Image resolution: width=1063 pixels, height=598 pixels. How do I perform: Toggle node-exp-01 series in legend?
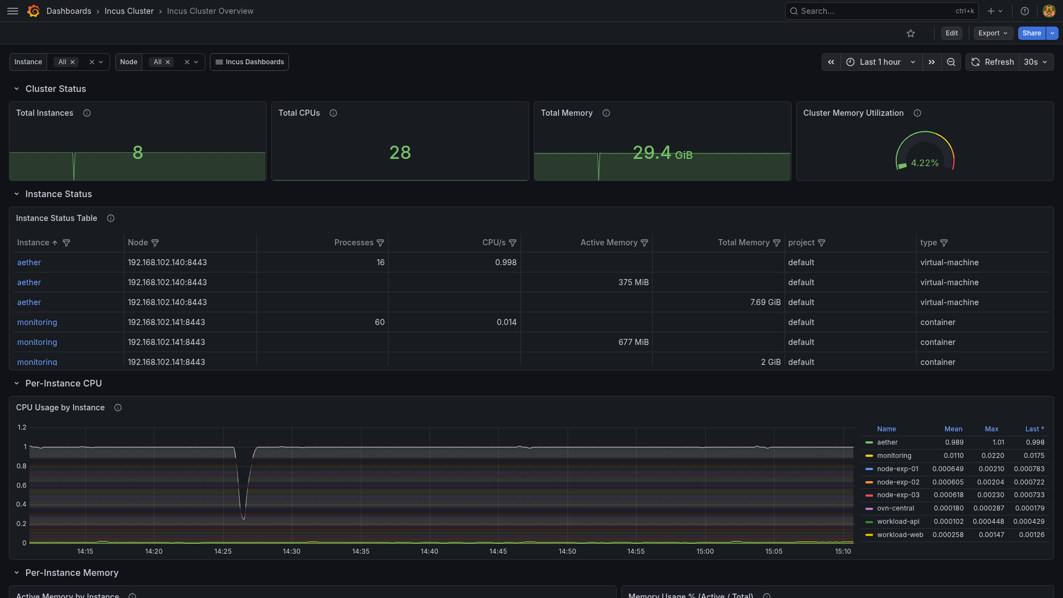pyautogui.click(x=897, y=469)
